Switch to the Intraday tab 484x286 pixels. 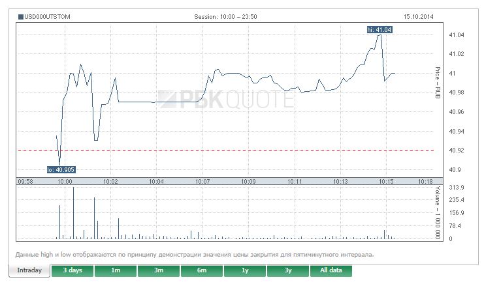[29, 270]
